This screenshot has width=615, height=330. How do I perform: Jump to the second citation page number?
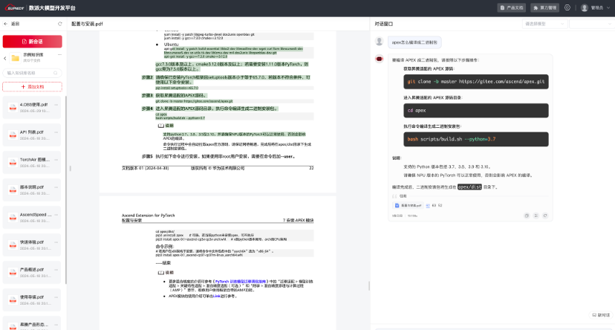point(435,205)
